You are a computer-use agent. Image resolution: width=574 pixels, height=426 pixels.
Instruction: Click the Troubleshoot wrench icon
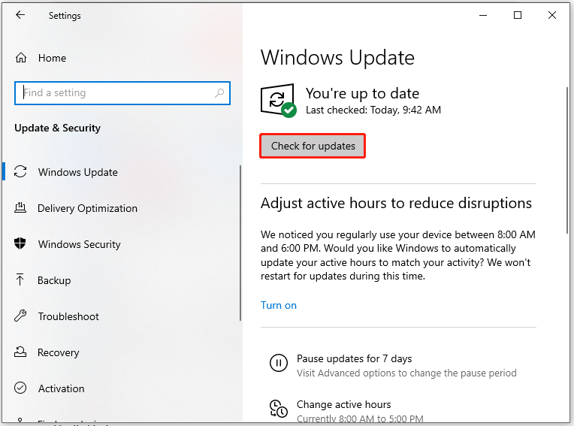20,316
